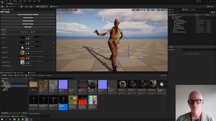
Task: Open the File menu
Action: coord(6,1)
